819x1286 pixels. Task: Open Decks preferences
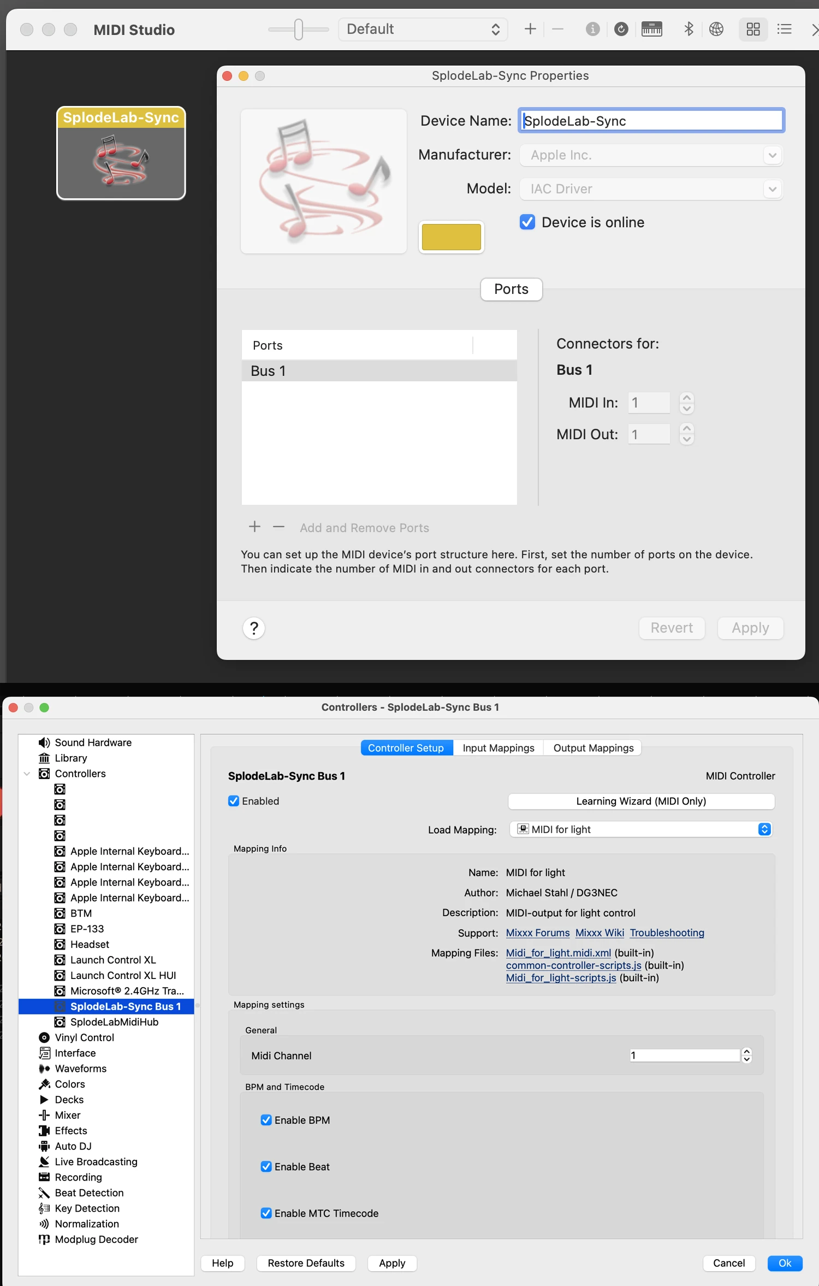(x=69, y=1100)
